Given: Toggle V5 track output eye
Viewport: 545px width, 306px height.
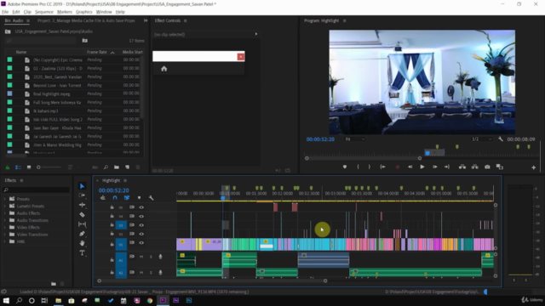Looking at the screenshot, I should point(141,207).
